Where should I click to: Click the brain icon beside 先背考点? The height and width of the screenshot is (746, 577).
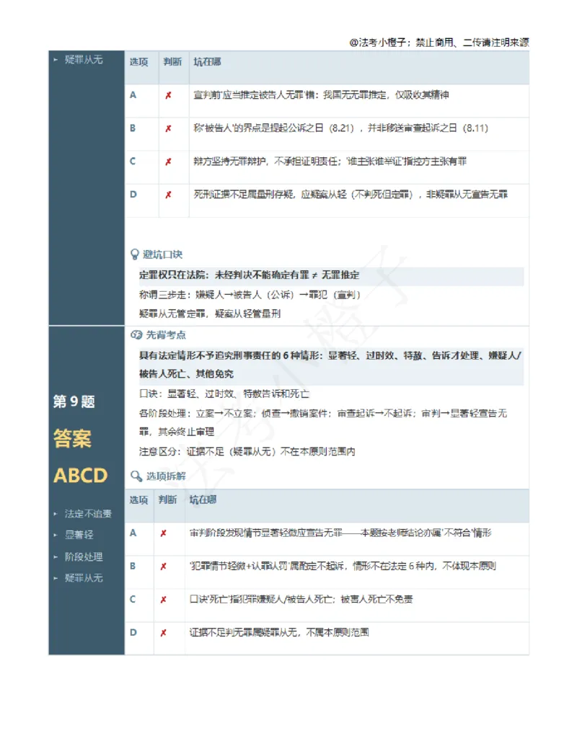136,335
